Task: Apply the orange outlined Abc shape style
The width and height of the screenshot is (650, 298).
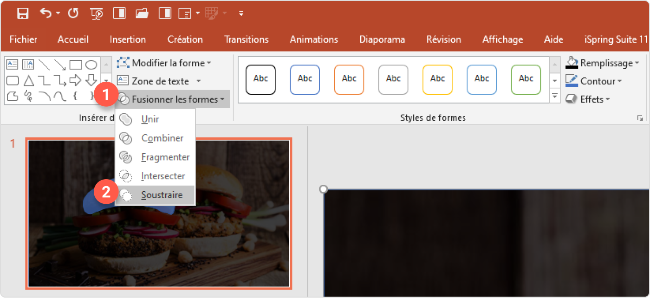Action: [349, 80]
